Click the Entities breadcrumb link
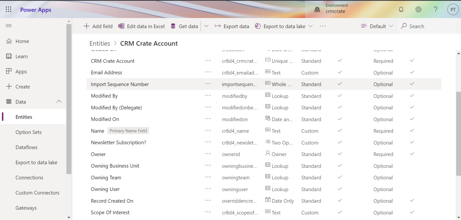Screen dimensions: 461x220 click(100, 43)
